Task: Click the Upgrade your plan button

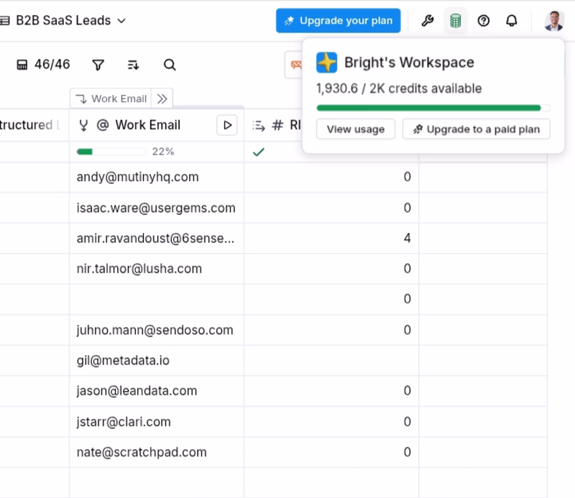Action: coord(338,21)
